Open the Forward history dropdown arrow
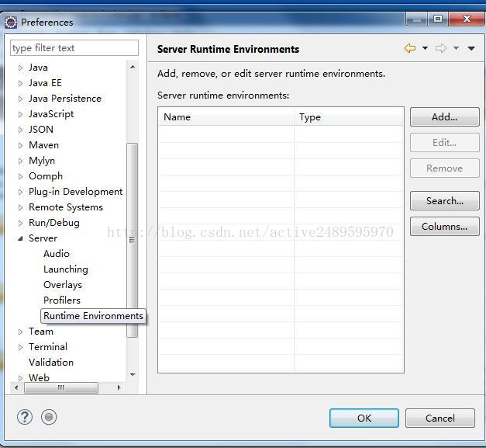Image resolution: width=486 pixels, height=448 pixels. pos(456,48)
